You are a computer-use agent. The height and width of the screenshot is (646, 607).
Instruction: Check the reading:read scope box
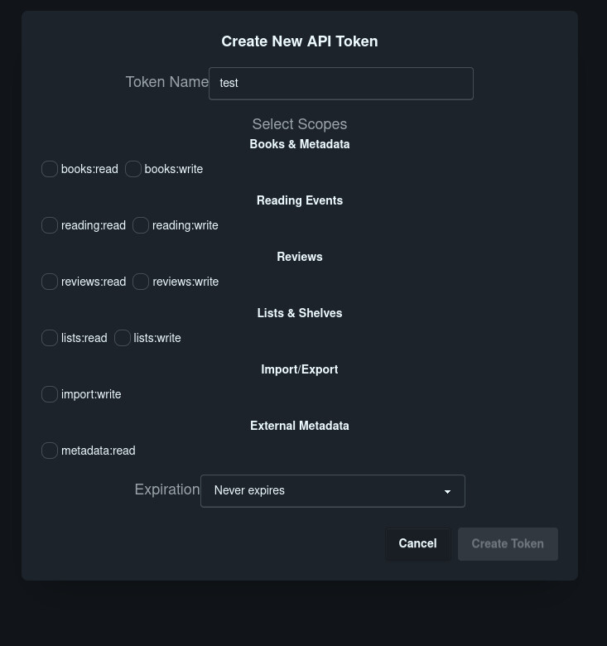(50, 225)
